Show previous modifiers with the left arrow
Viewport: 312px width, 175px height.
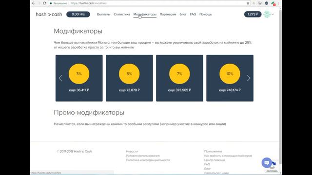[x=60, y=78]
